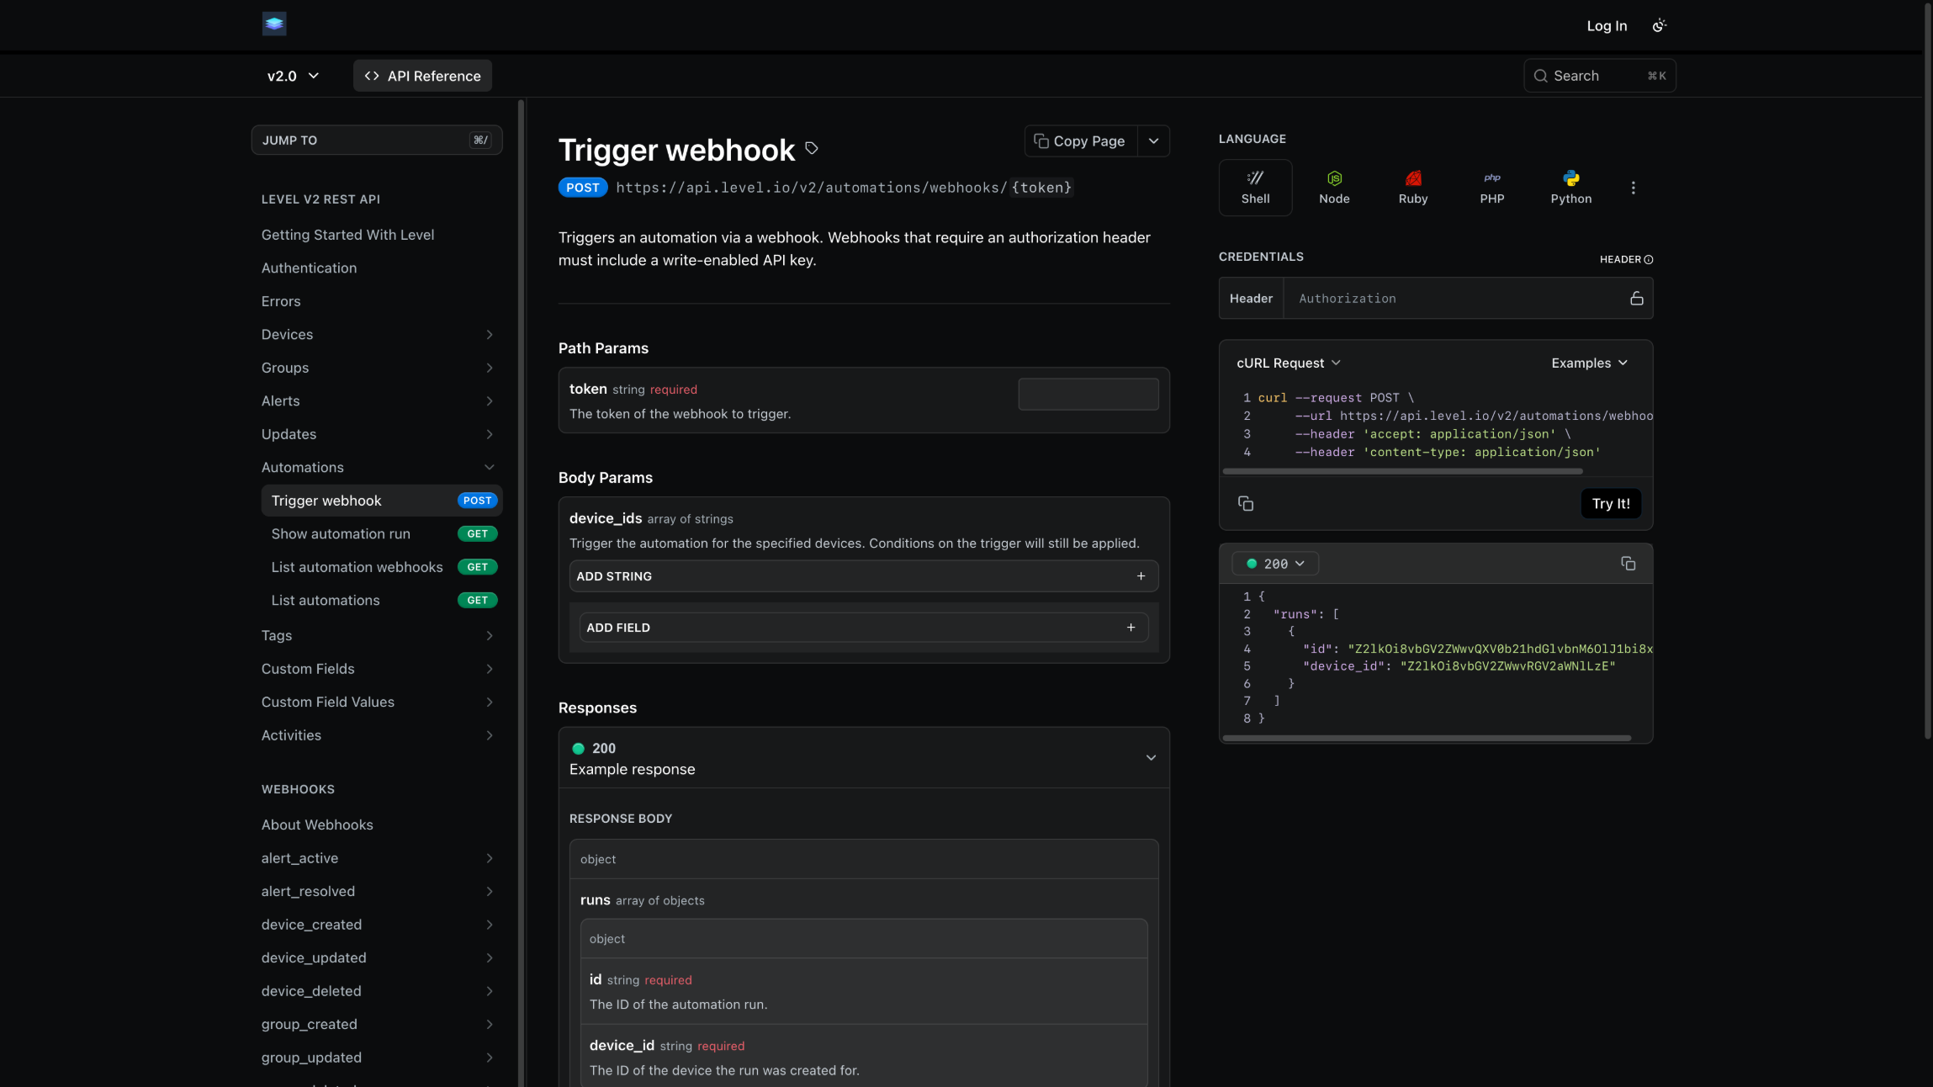This screenshot has height=1087, width=1933.
Task: Click the tag icon next to Trigger webhook title
Action: 812,148
